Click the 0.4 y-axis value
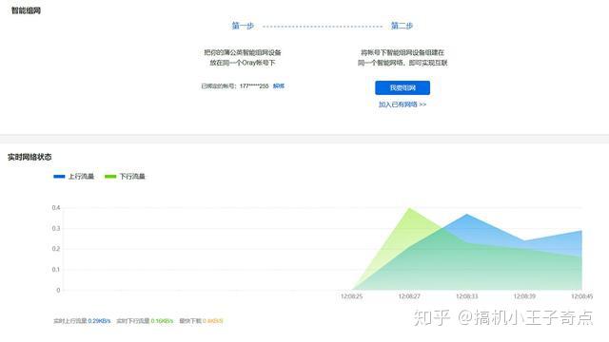The height and width of the screenshot is (342, 609). coord(56,208)
